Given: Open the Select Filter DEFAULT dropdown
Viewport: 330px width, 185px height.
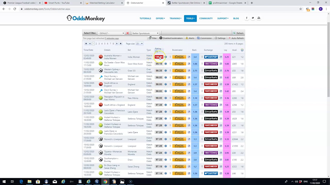Looking at the screenshot, I should pyautogui.click(x=111, y=33).
